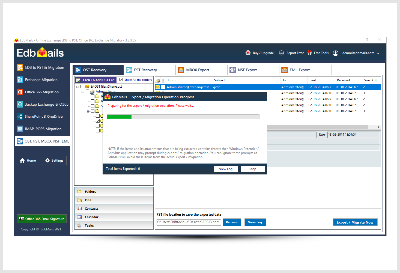The width and height of the screenshot is (400, 273).
Task: Click the Office 365 Migration icon
Action: click(x=20, y=92)
